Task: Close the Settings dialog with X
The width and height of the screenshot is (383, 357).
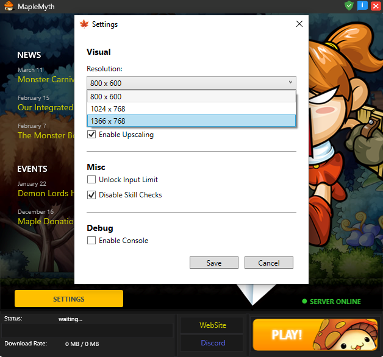Action: click(299, 24)
